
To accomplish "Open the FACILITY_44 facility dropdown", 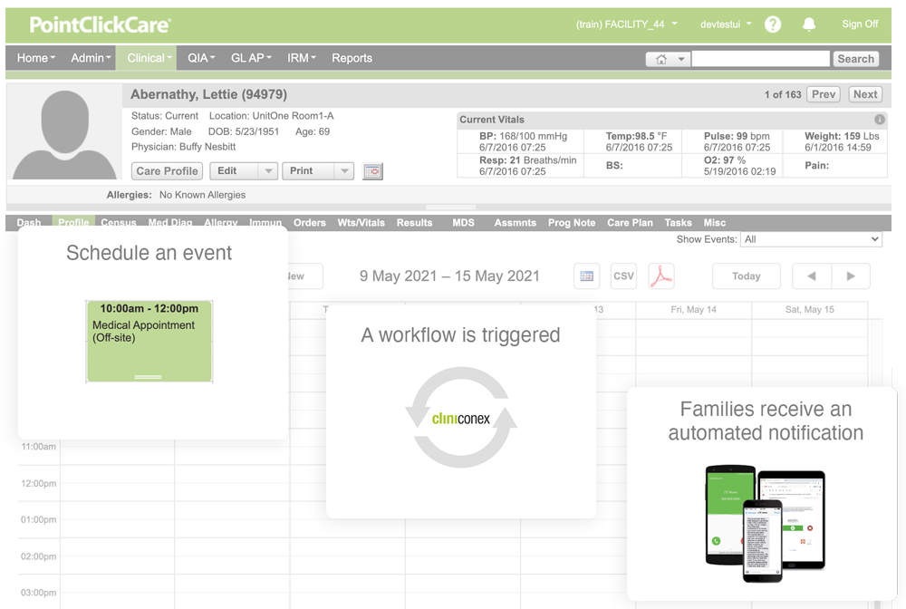I will [626, 24].
